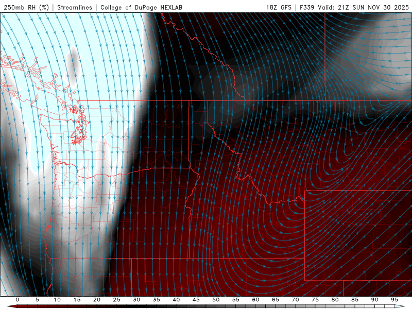Click the colorbar label '30'

point(136,300)
